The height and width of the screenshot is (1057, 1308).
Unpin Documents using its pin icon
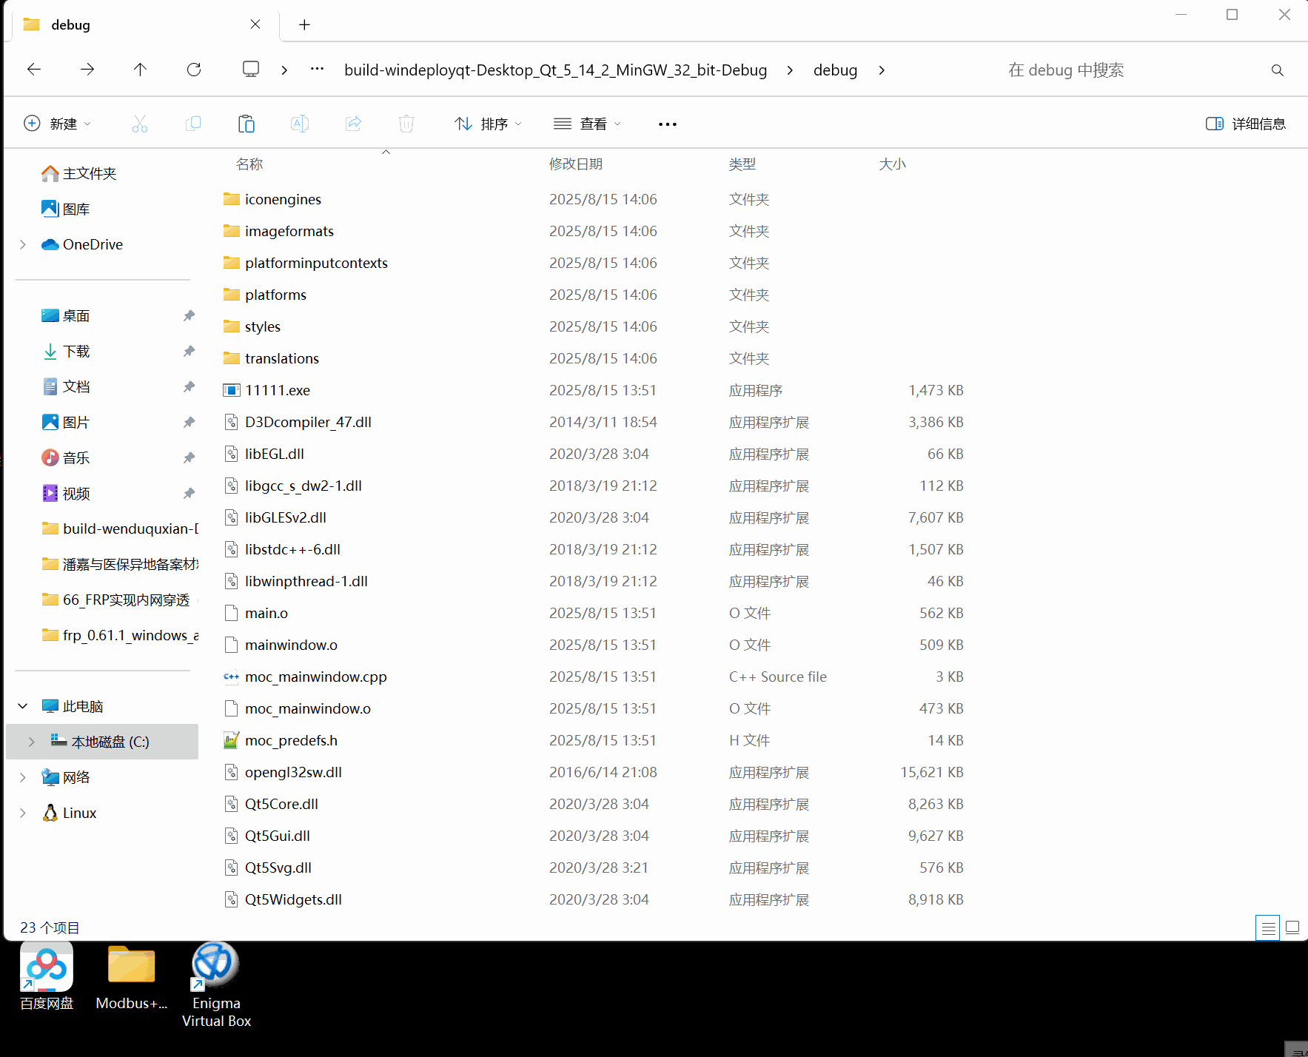click(x=189, y=386)
